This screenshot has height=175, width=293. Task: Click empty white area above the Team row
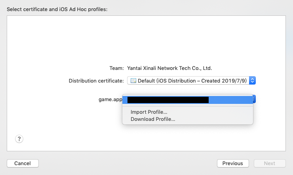pos(146,39)
